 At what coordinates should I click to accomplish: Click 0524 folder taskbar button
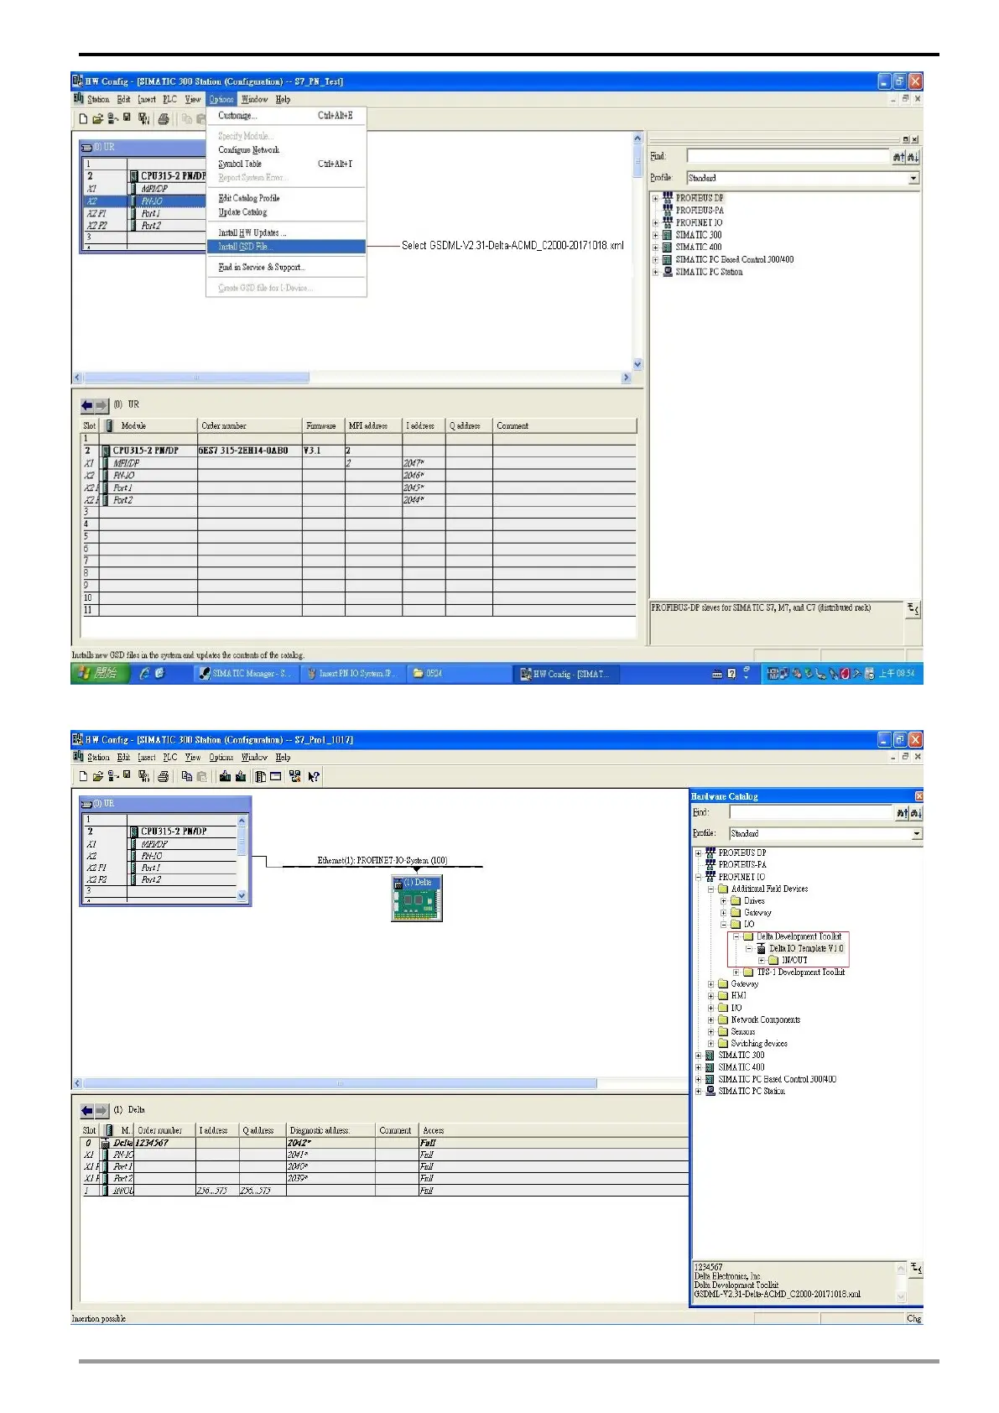(x=459, y=674)
